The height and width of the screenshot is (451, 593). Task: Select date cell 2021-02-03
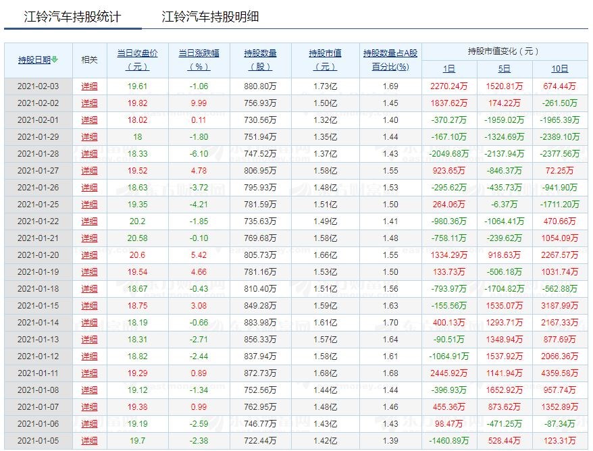(38, 86)
